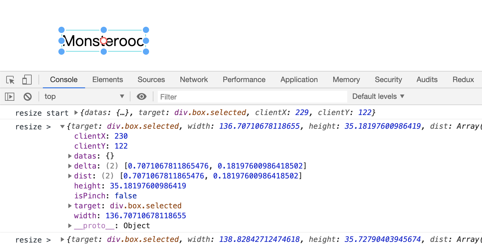The width and height of the screenshot is (482, 245).
Task: Click the isPinch: false line
Action: click(x=105, y=196)
